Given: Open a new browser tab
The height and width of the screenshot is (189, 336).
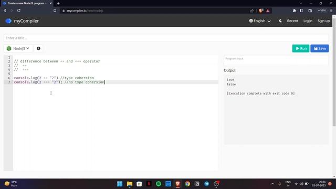Looking at the screenshot, I should point(58,3).
